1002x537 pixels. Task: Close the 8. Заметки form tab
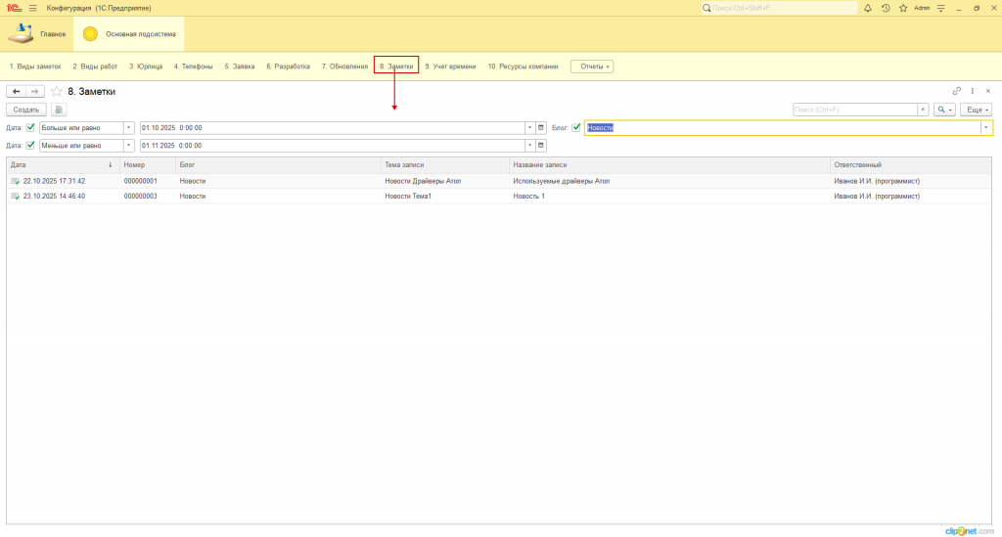click(988, 91)
